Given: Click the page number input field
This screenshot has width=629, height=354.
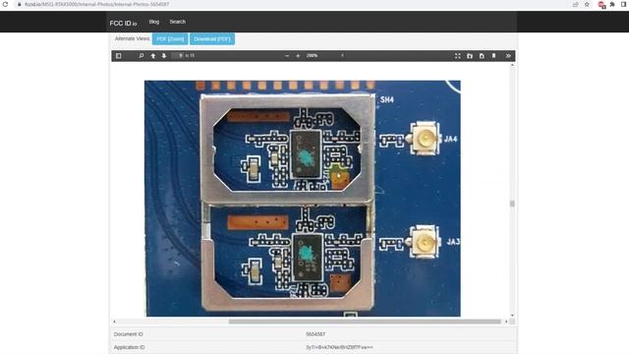Looking at the screenshot, I should coord(177,56).
